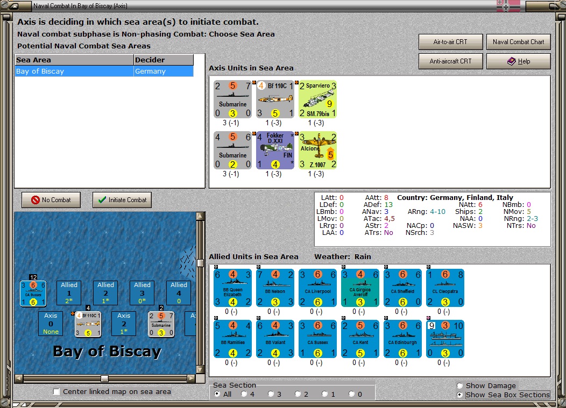Click the Decider column header
The height and width of the screenshot is (408, 566).
pos(164,60)
